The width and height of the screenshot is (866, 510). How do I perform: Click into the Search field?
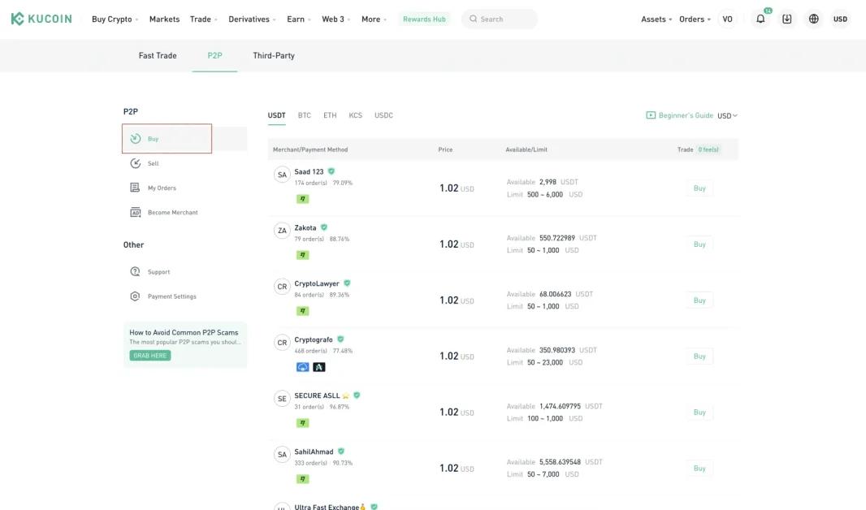[500, 19]
